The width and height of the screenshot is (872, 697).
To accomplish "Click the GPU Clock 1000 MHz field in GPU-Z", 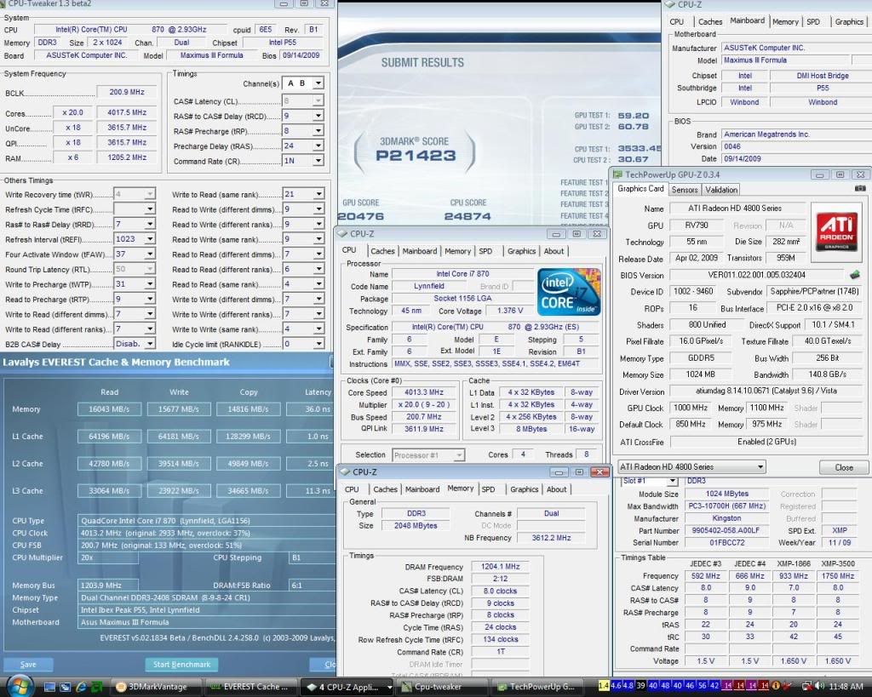I will coord(690,408).
